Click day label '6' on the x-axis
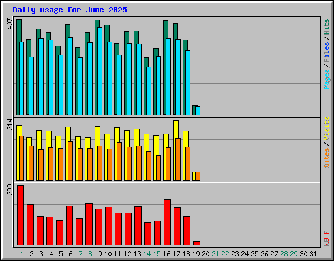The image size is (334, 261). tap(70, 254)
